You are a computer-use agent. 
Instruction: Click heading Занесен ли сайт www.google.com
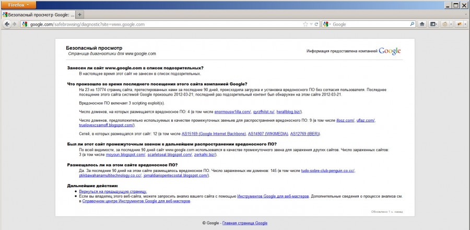pos(135,68)
